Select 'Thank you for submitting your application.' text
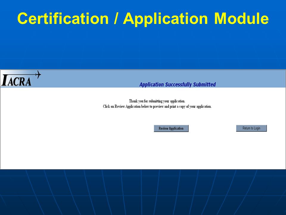 (x=157, y=101)
